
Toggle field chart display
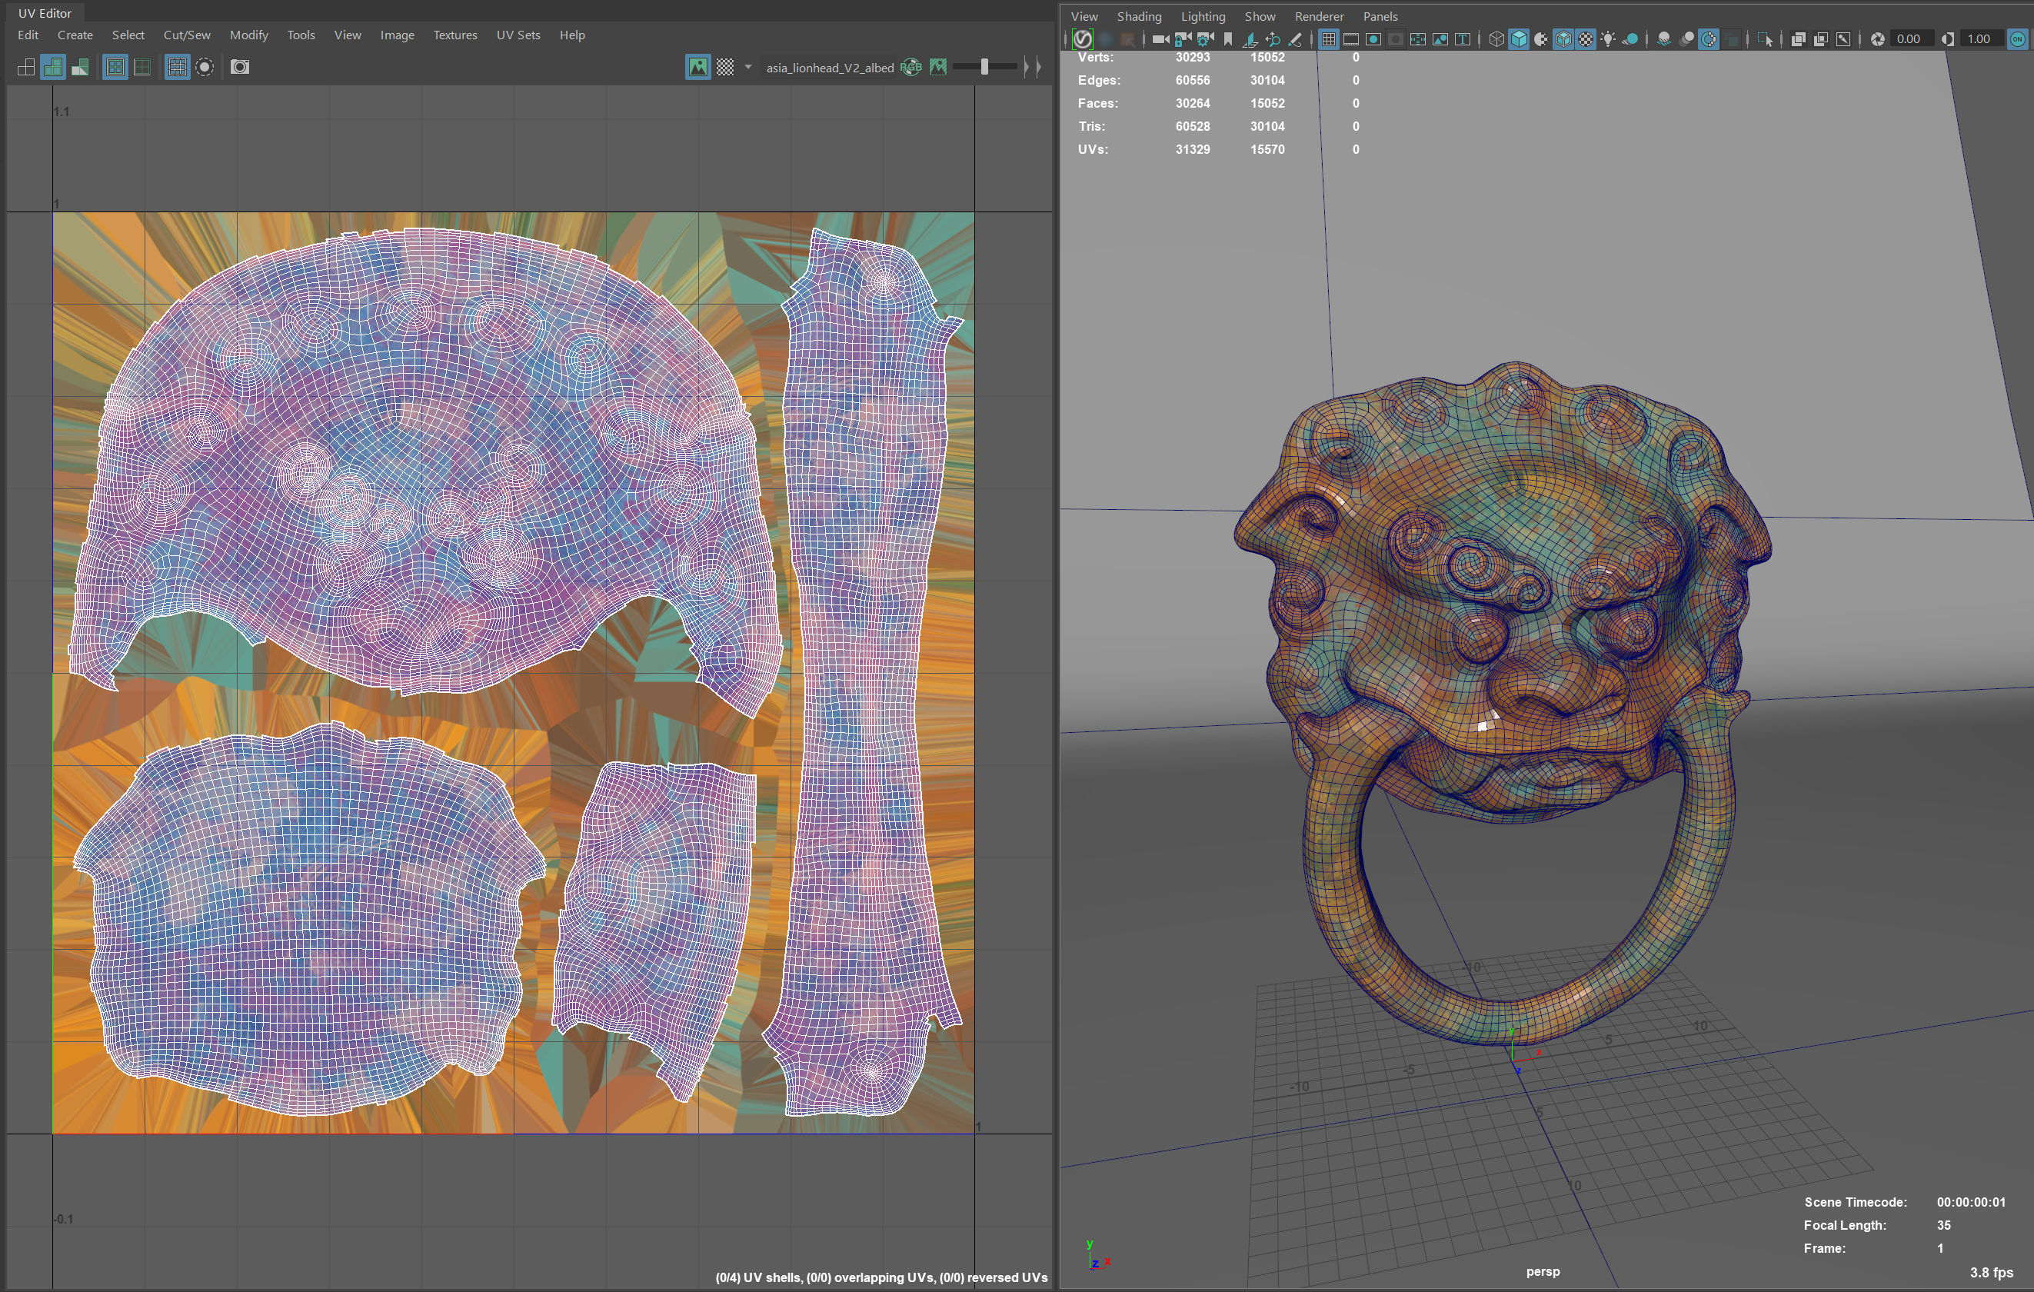click(1417, 39)
